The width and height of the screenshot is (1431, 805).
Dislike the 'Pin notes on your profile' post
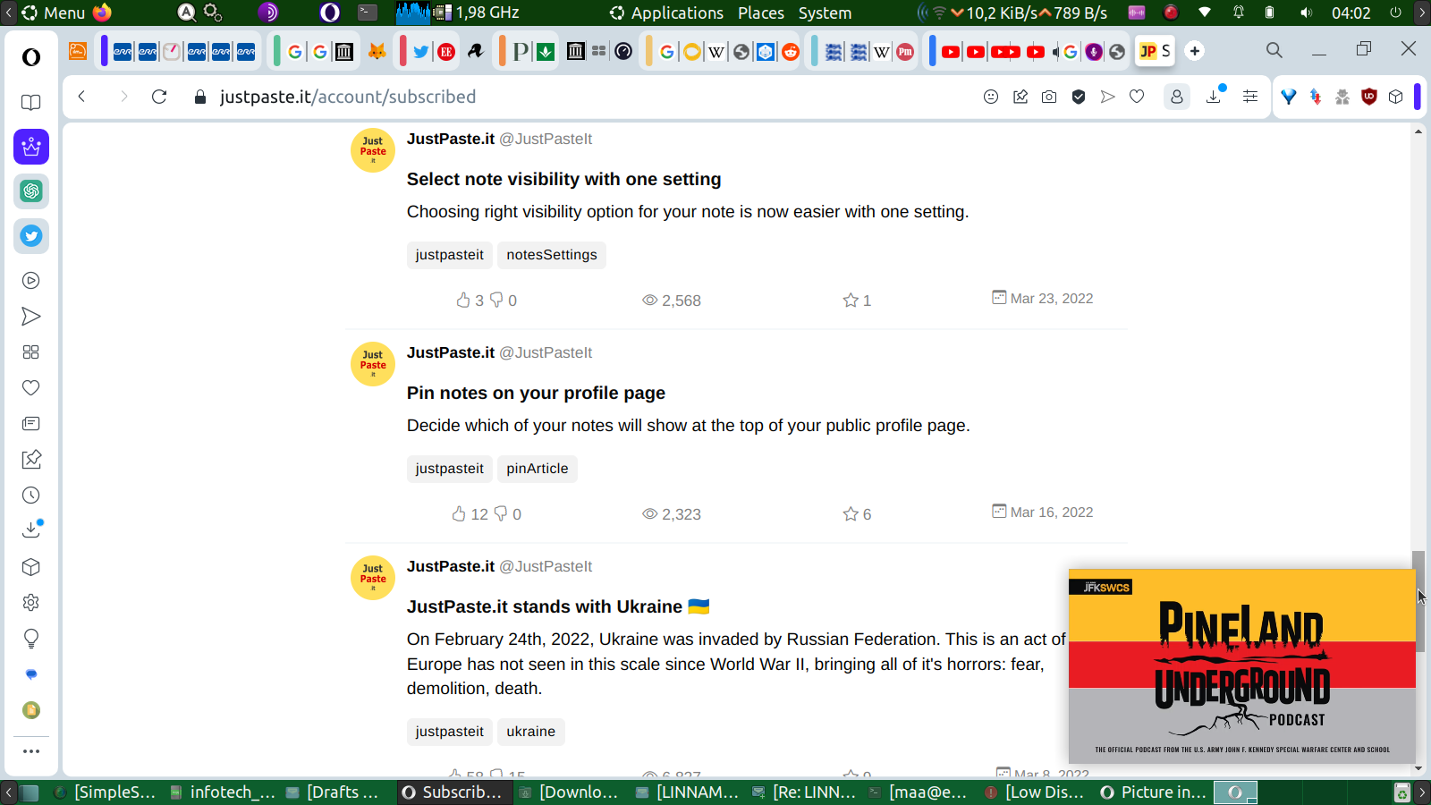[501, 514]
